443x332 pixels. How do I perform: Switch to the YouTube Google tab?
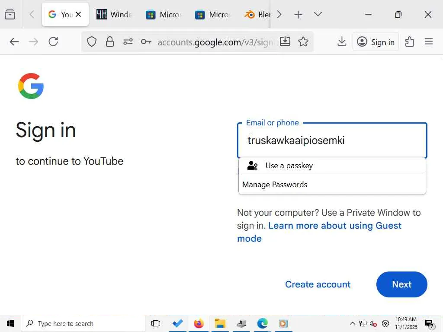[65, 14]
